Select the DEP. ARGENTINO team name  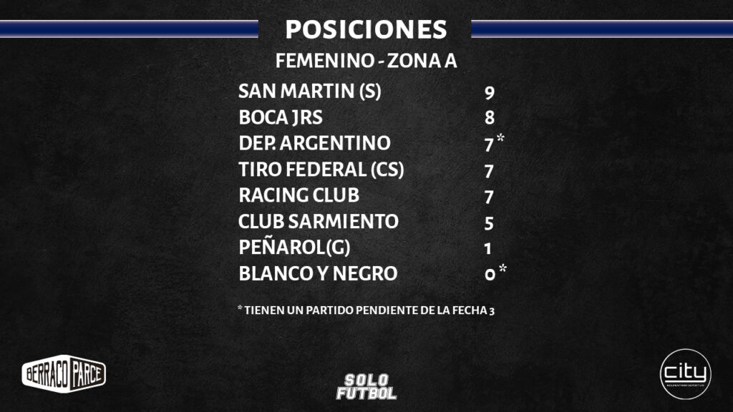pyautogui.click(x=314, y=143)
